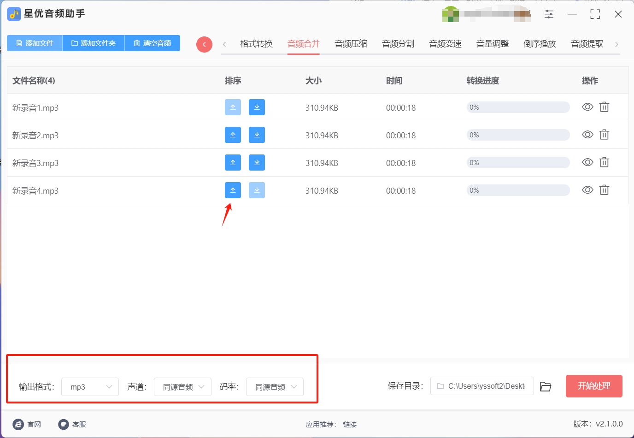Click the user avatar

coord(451,14)
